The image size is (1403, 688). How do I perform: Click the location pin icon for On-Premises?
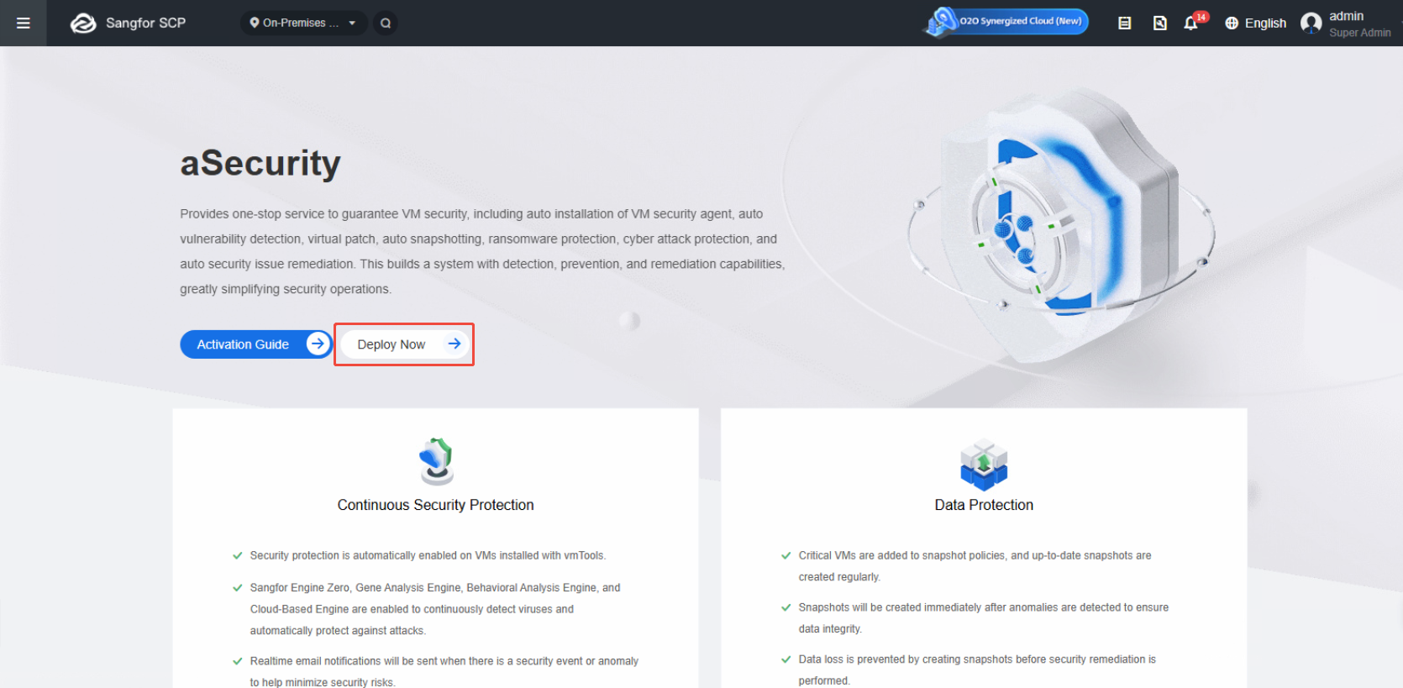[x=255, y=23]
